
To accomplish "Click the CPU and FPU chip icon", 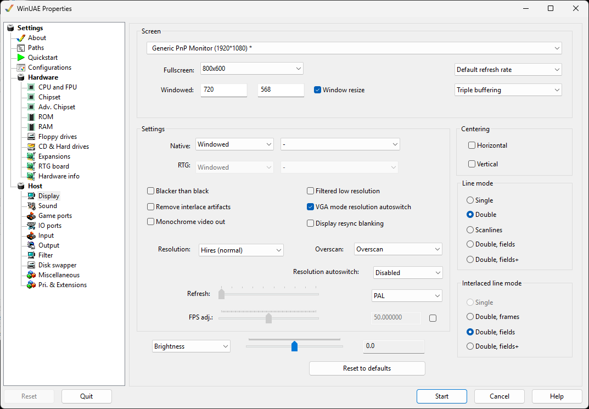I will tap(31, 87).
